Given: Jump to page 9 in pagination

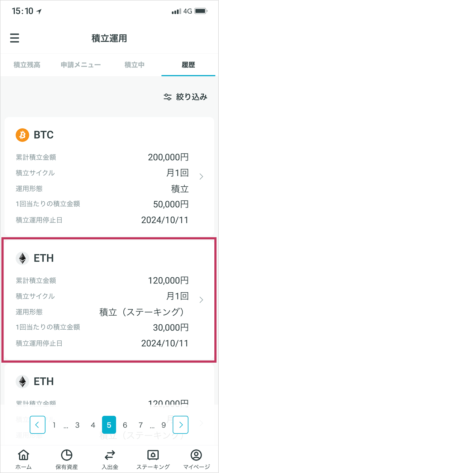Looking at the screenshot, I should (163, 425).
